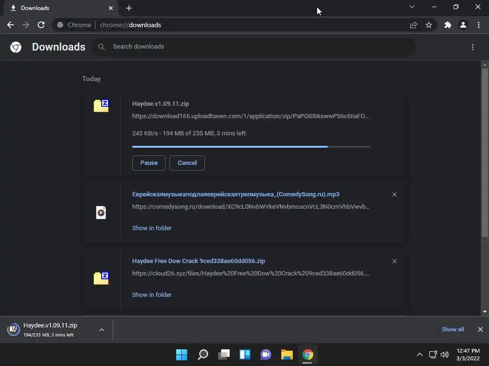Click the comedysong.ru download URL
The width and height of the screenshot is (489, 366).
251,207
